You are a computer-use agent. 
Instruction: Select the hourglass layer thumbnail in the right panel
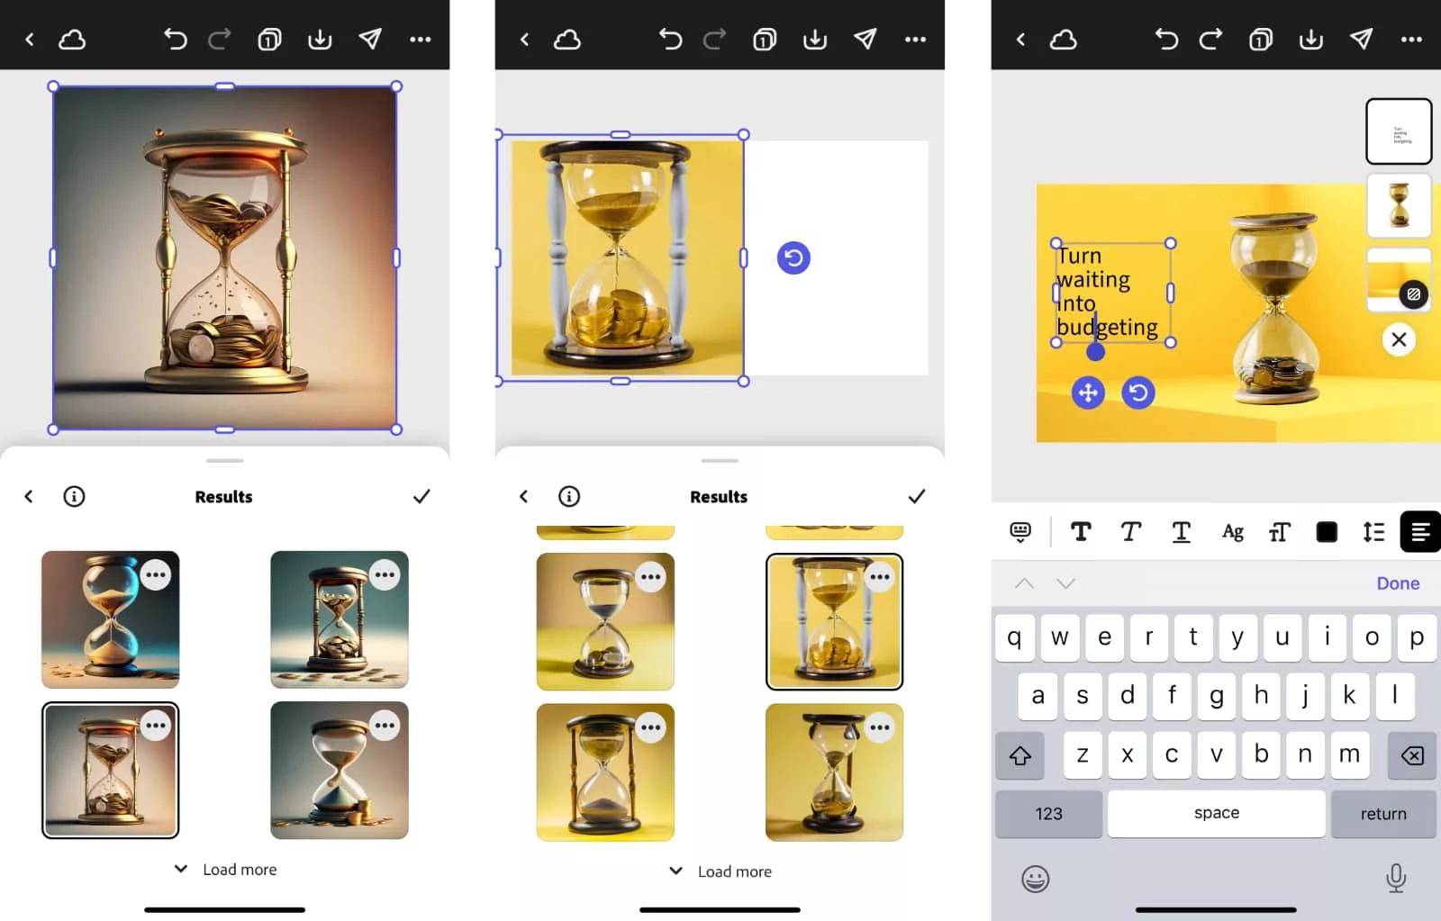[x=1399, y=205]
